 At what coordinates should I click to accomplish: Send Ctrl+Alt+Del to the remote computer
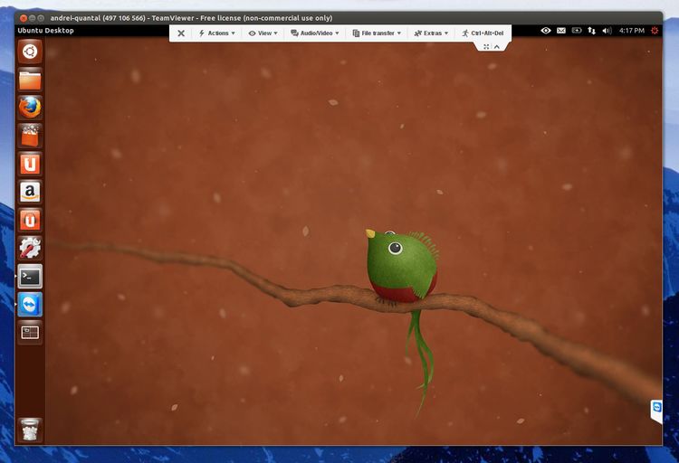483,33
